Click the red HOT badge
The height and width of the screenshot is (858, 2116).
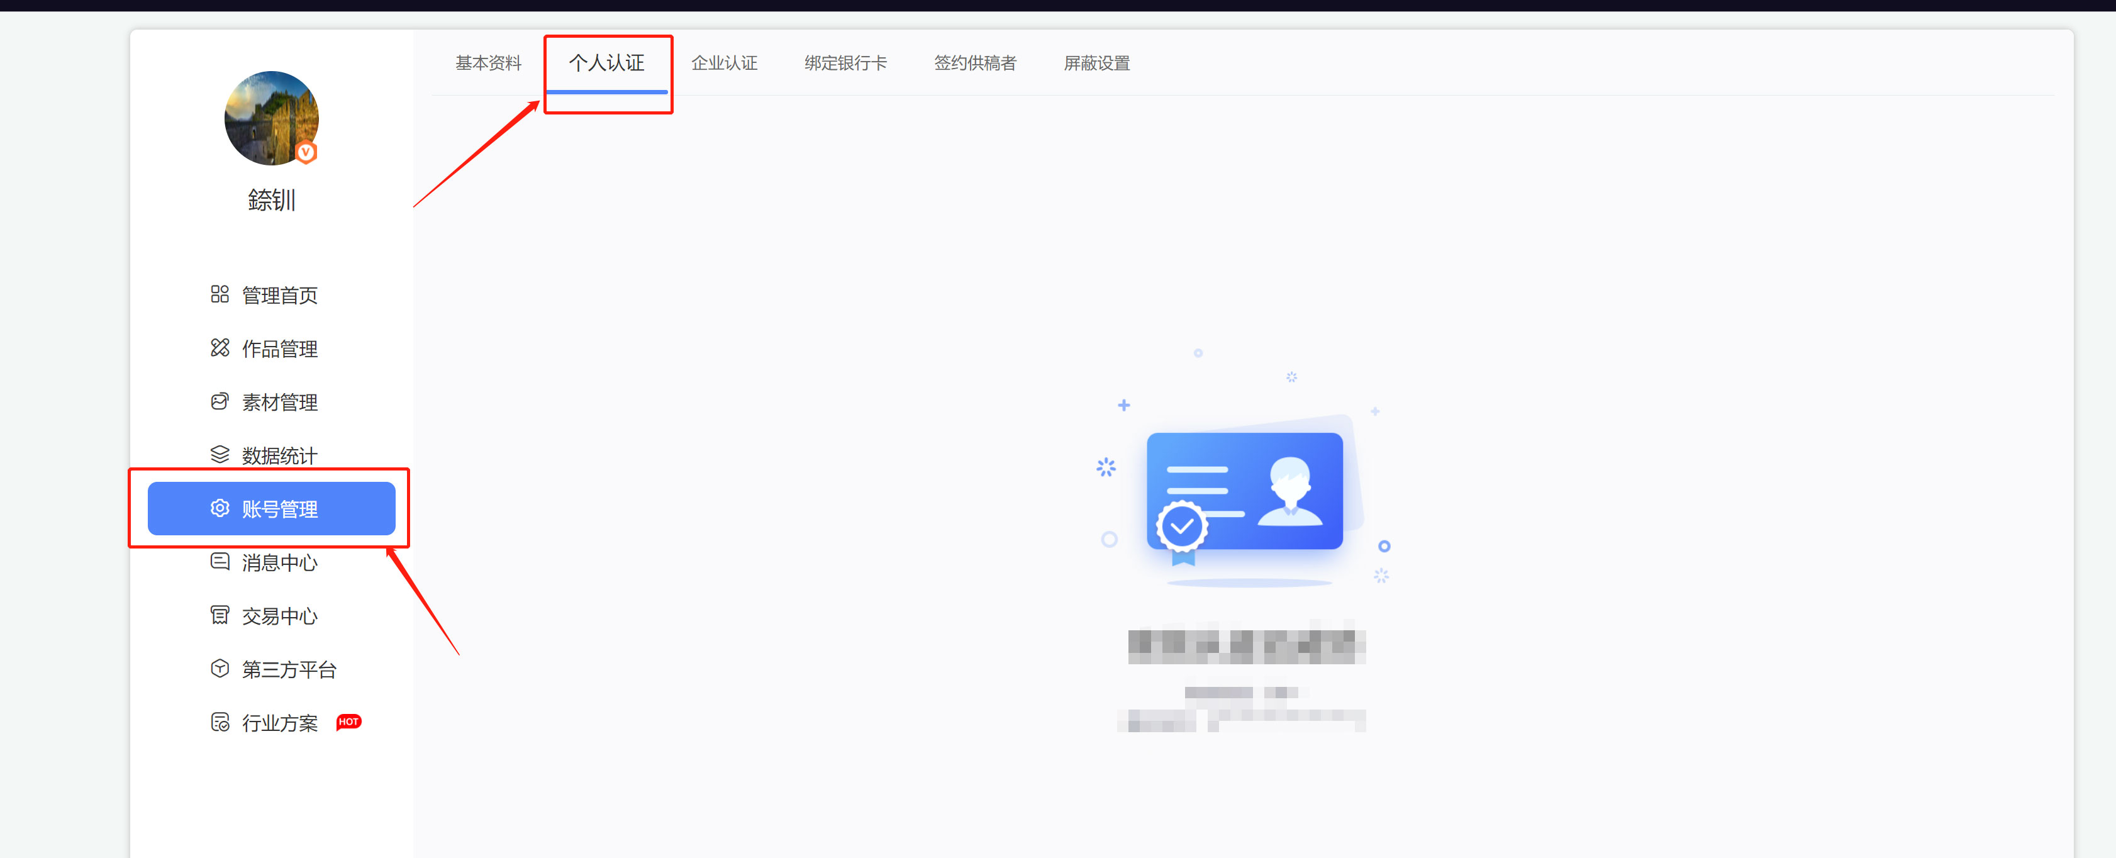[x=348, y=721]
